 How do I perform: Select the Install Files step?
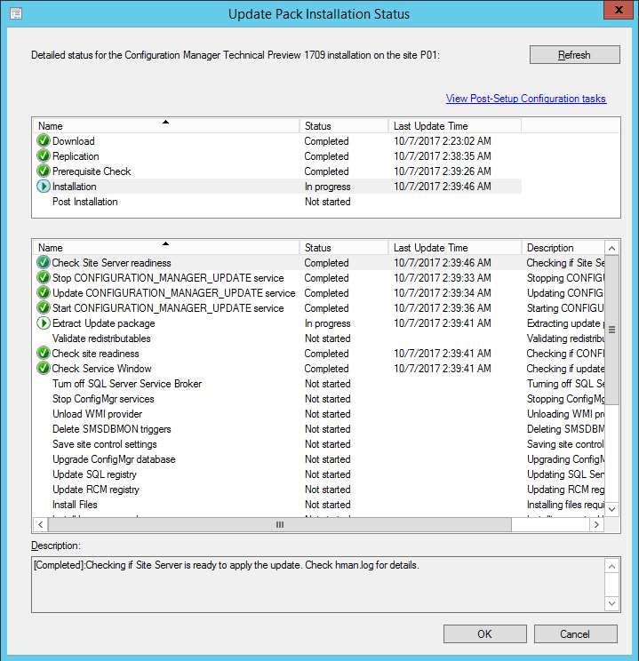(319, 505)
